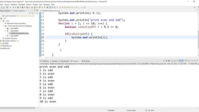This screenshot has width=199, height=112.
Task: Maximize the Project Explorer panel
Action: tap(37, 10)
